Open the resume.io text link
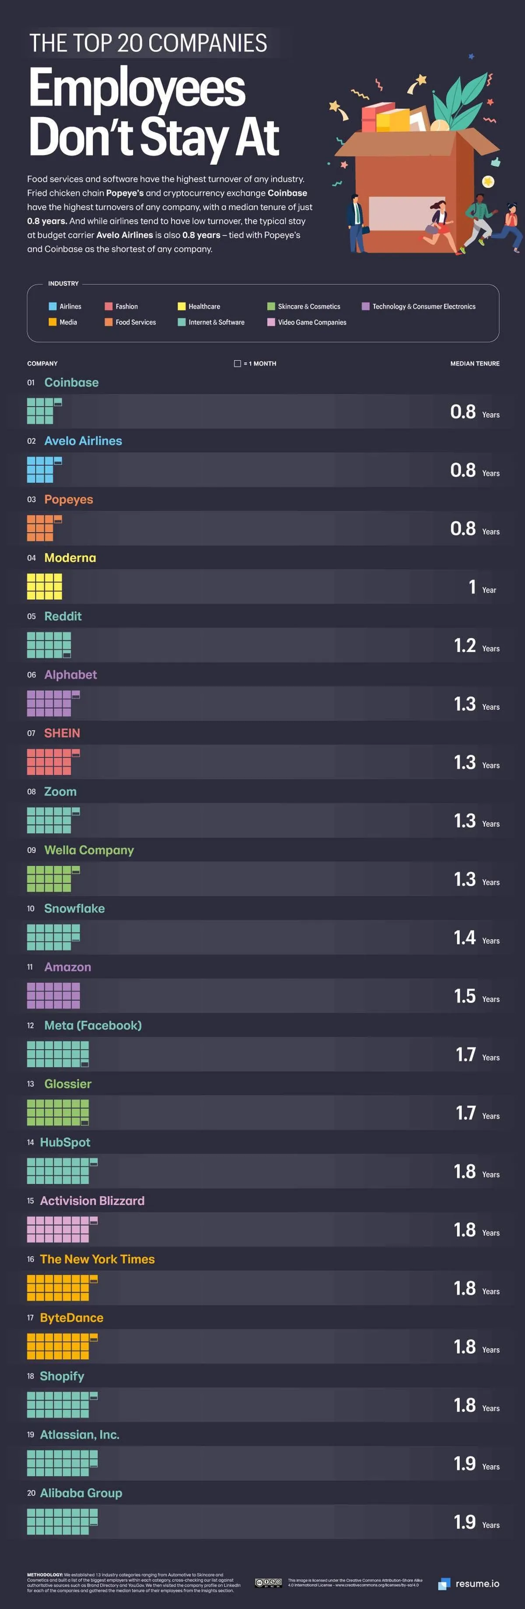Viewport: 525px width, 1609px height. (477, 1584)
